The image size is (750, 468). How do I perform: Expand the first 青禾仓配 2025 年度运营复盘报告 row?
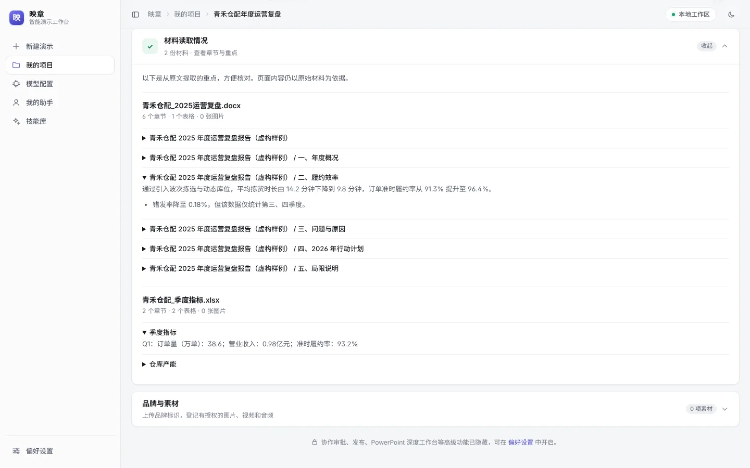[x=435, y=138]
